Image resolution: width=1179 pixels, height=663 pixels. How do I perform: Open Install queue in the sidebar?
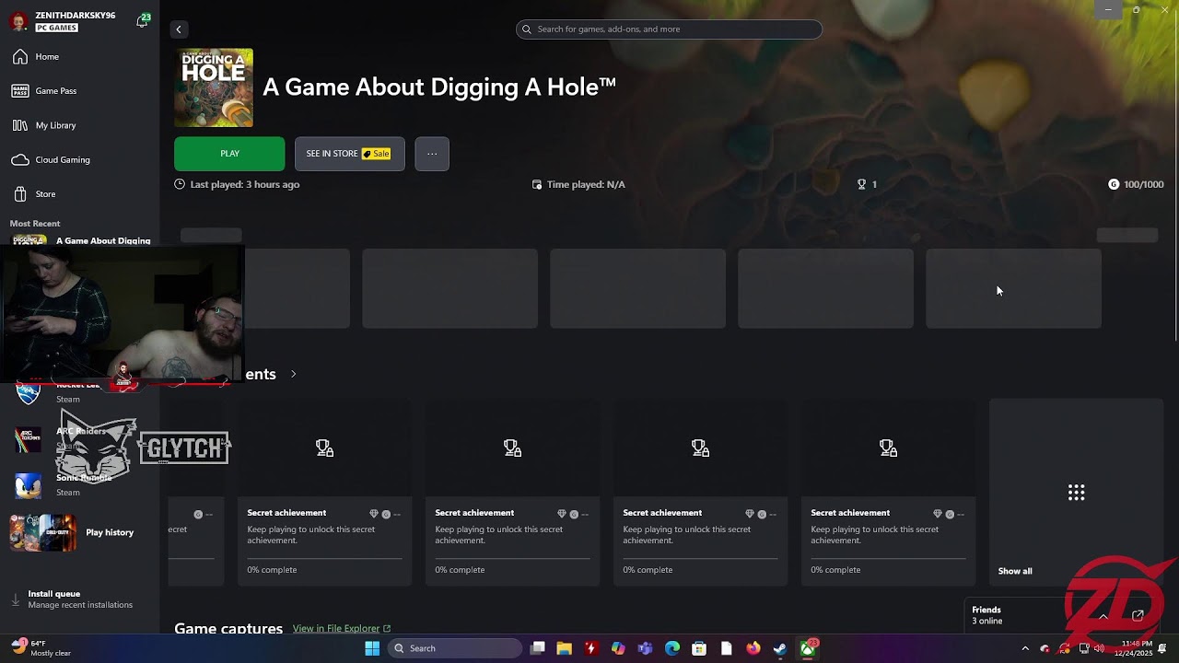tap(79, 599)
